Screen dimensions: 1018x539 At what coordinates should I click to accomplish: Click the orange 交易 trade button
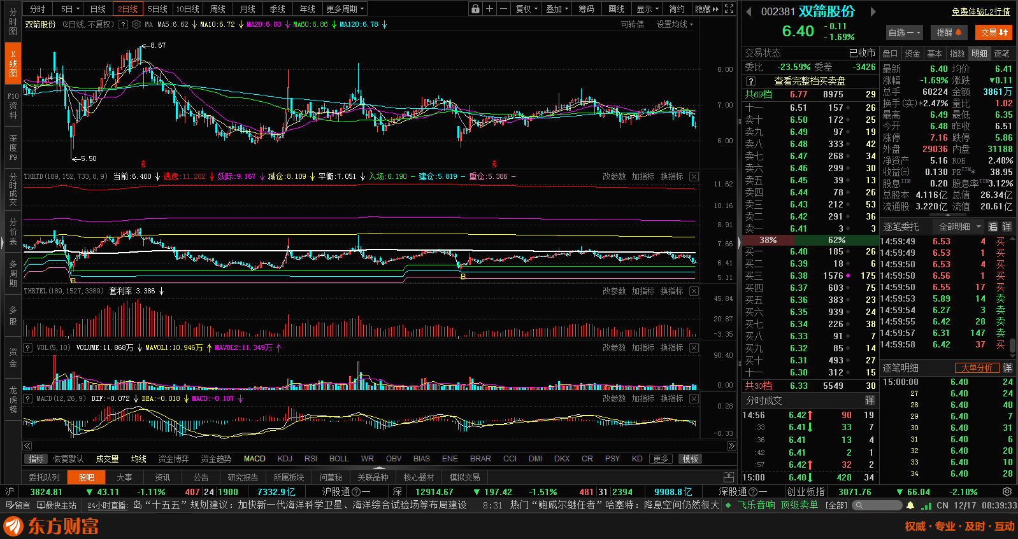click(x=993, y=32)
